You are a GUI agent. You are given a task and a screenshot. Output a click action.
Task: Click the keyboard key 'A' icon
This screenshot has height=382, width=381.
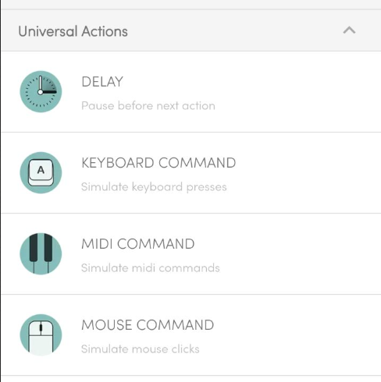tap(41, 173)
